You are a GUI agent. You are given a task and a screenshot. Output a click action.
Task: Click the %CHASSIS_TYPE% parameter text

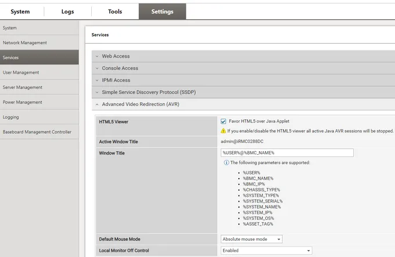pos(261,190)
